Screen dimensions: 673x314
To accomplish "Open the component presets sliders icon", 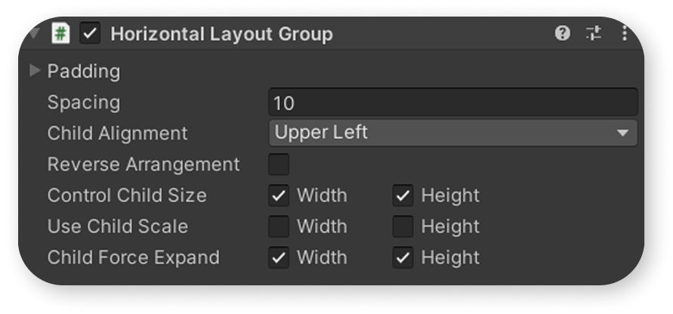I will click(x=594, y=33).
